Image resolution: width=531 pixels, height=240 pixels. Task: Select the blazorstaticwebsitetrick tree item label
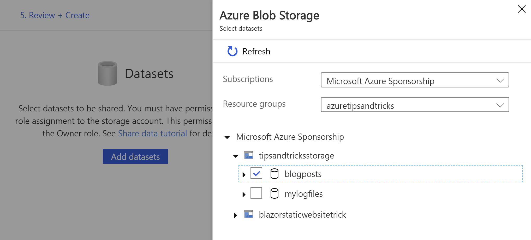click(302, 215)
